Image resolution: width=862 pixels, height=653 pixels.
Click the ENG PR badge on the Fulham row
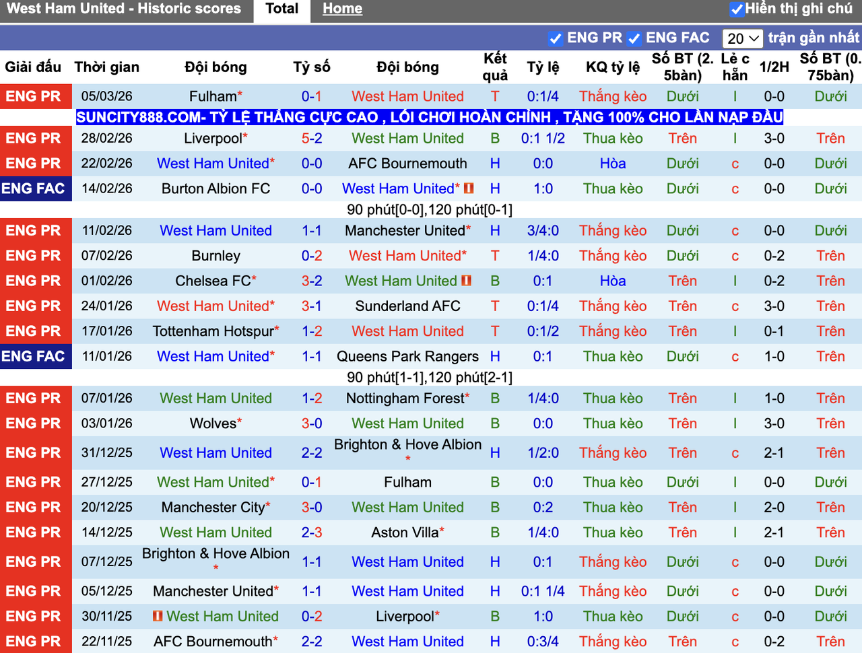36,96
